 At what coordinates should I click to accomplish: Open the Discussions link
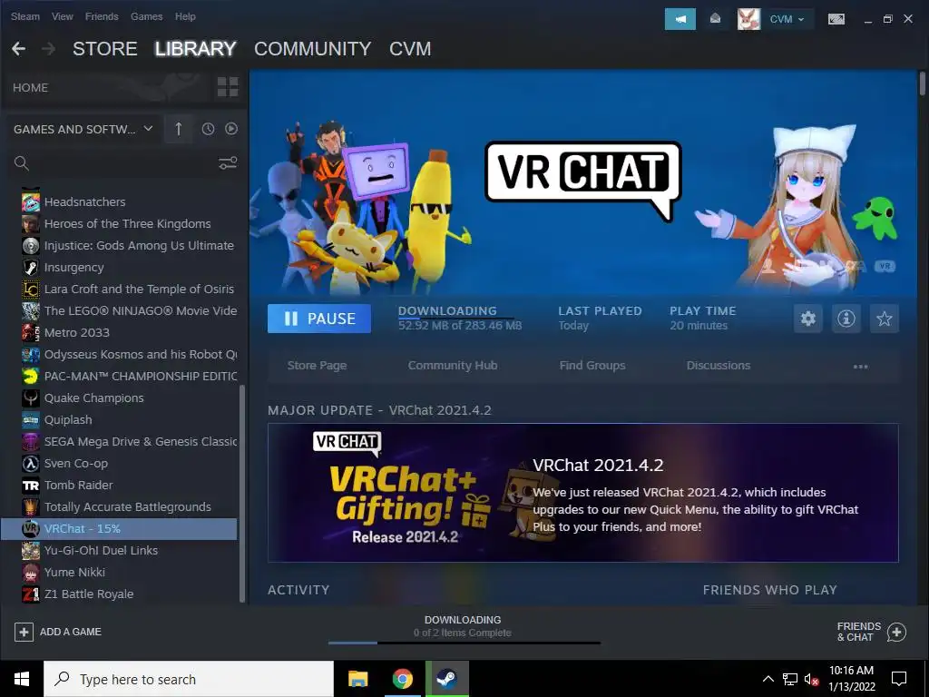[x=719, y=366]
